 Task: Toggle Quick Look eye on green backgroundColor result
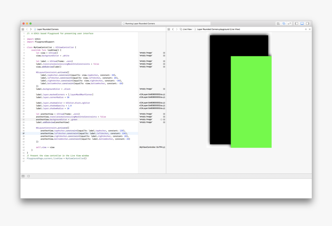coord(161,119)
